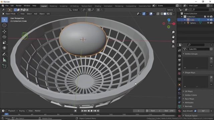Toggle the Auto Smooth checkbox
The width and height of the screenshot is (214, 120).
click(x=195, y=111)
